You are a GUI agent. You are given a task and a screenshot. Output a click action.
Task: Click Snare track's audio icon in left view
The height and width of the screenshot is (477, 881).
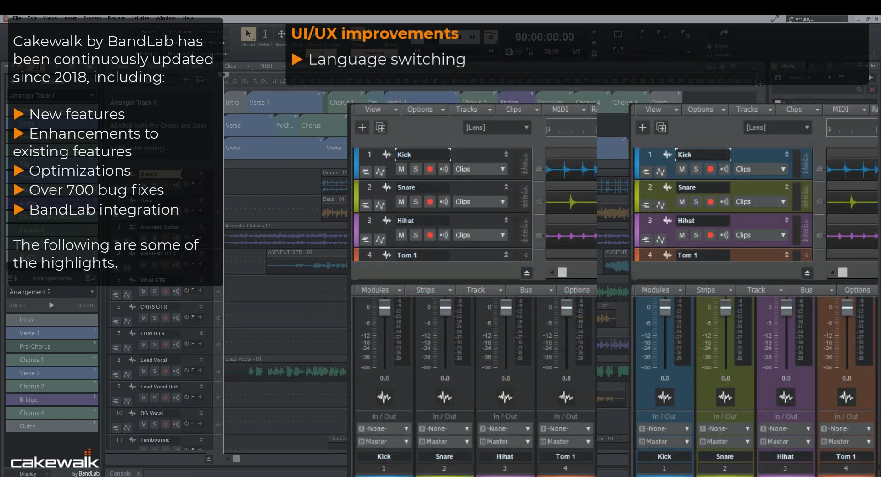pyautogui.click(x=387, y=187)
